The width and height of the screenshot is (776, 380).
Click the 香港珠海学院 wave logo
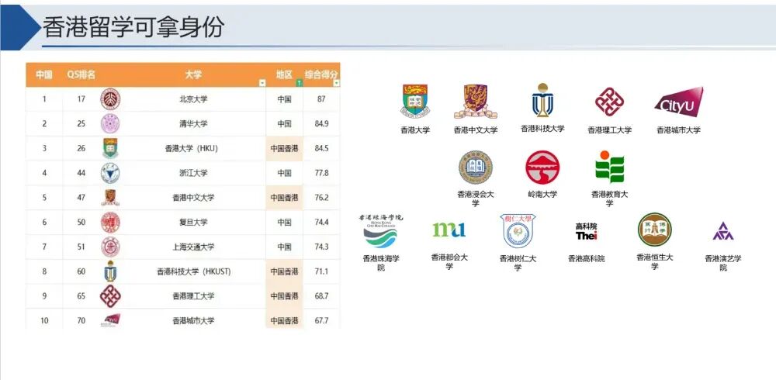380,231
